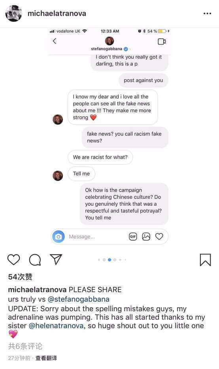
Task: Tap the blue camera icon in message bar
Action: [x=58, y=236]
